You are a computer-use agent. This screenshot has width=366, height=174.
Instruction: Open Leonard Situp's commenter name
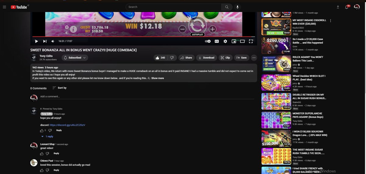point(47,144)
